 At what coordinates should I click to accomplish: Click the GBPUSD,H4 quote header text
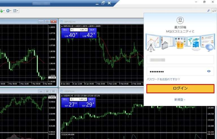[82, 26]
